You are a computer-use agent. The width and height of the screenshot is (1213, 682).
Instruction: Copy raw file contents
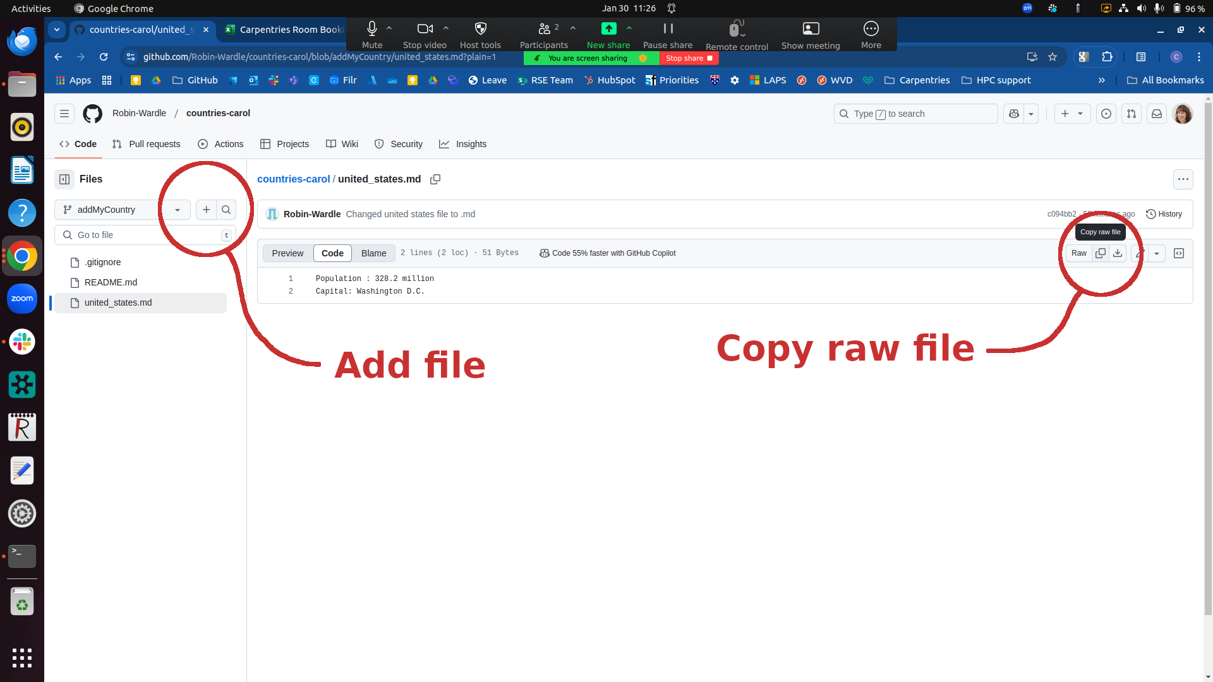pyautogui.click(x=1101, y=253)
